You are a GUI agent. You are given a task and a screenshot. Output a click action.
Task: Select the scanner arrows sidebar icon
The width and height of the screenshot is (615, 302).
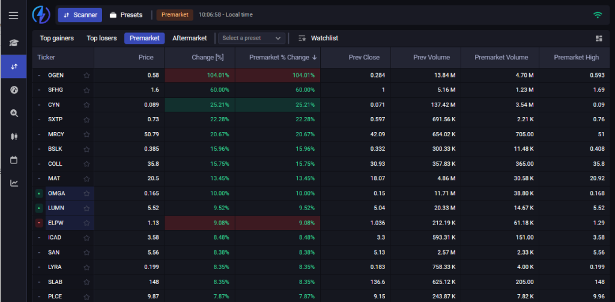pyautogui.click(x=14, y=67)
